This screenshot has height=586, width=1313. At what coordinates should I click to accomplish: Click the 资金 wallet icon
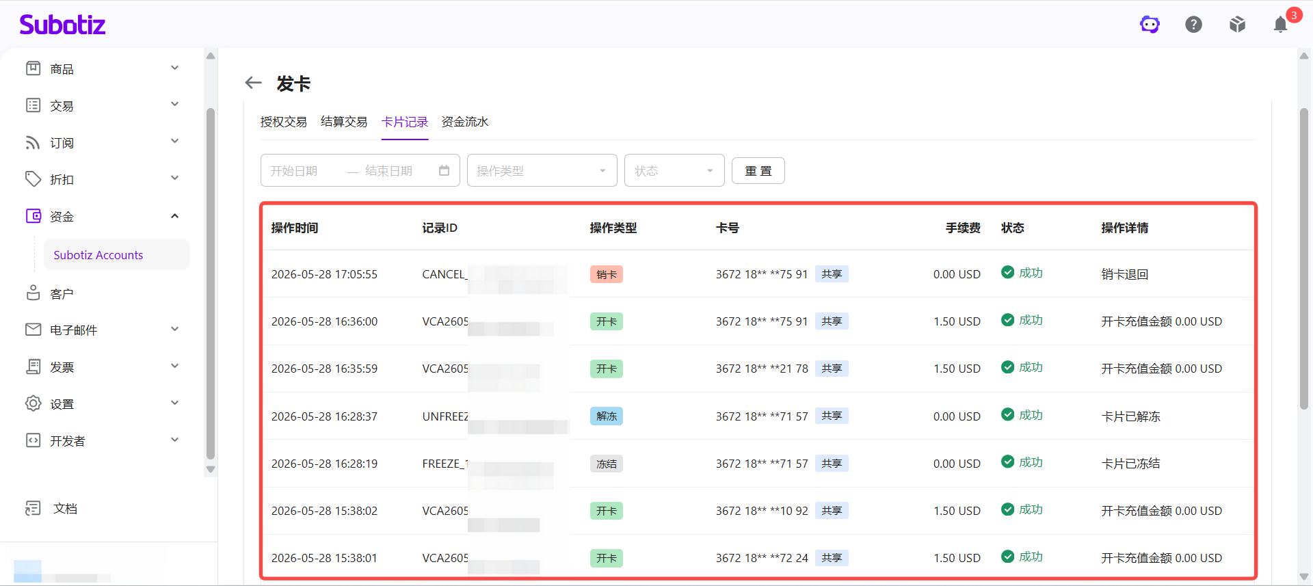pyautogui.click(x=33, y=216)
